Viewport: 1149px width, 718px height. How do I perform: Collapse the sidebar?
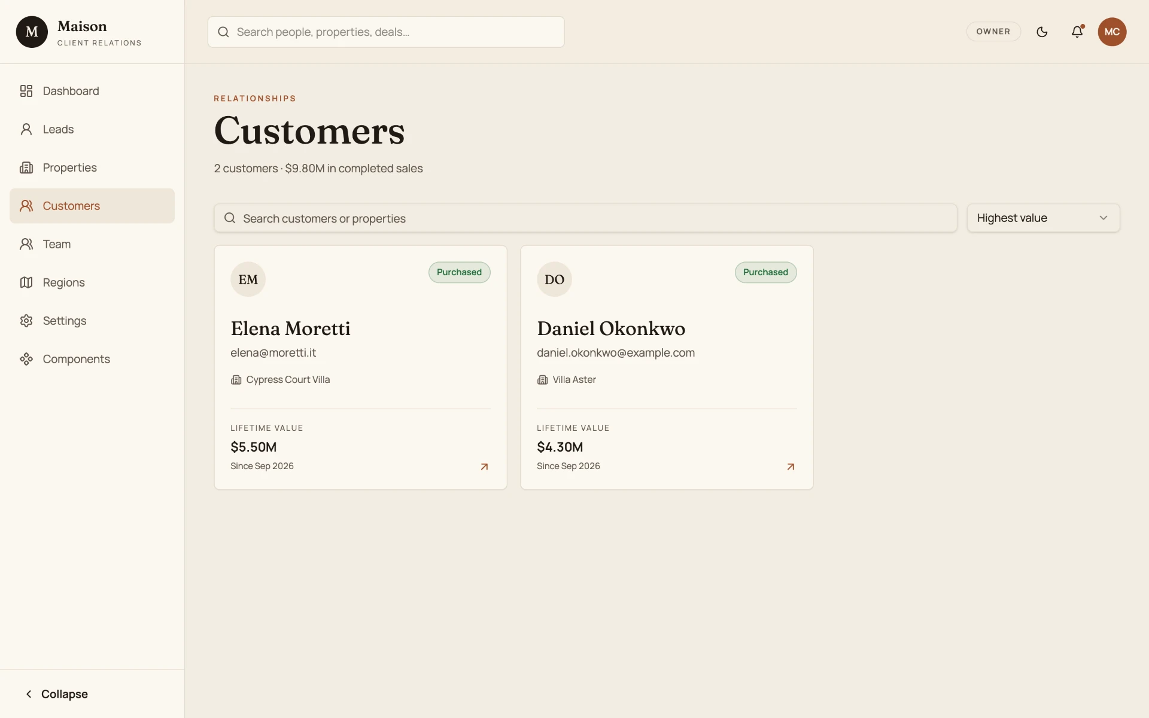[x=56, y=694]
